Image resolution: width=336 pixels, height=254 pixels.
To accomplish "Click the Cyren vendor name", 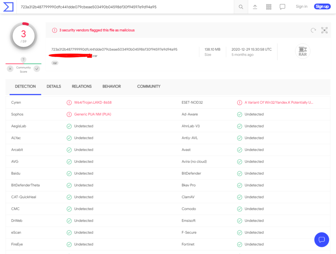I will point(16,102).
